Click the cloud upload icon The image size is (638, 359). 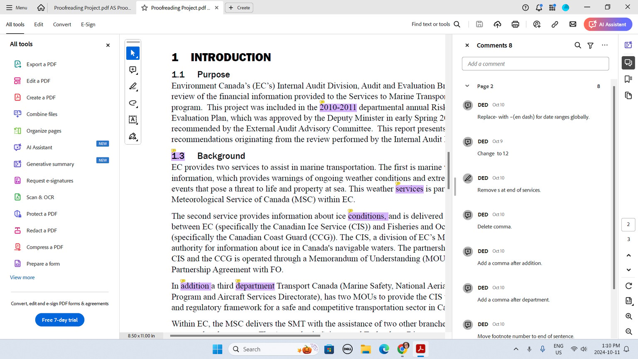(x=497, y=24)
